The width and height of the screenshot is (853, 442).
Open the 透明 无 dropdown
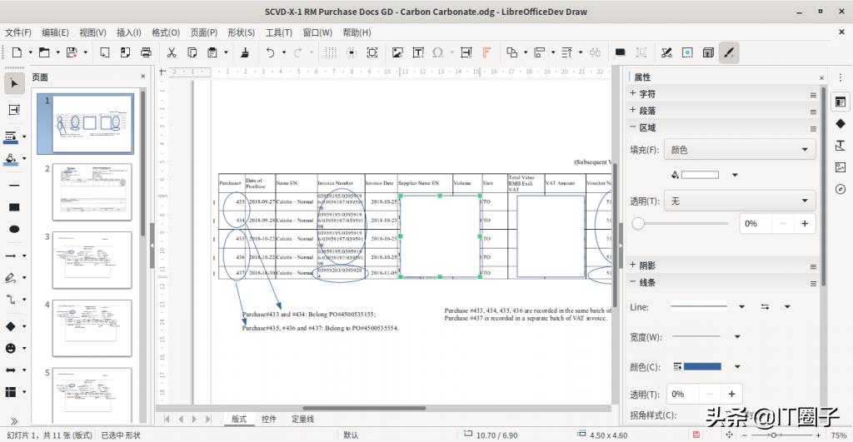coord(740,201)
